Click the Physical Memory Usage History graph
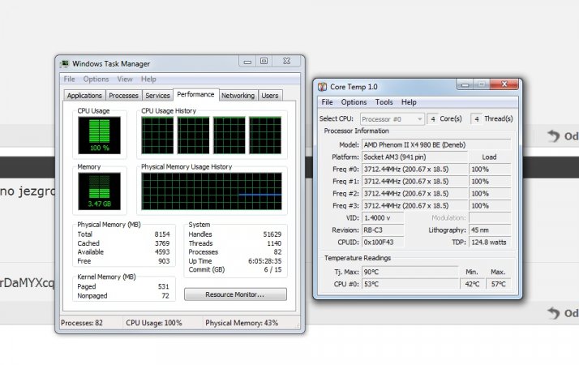Screen dimensions: 579x365 click(211, 191)
